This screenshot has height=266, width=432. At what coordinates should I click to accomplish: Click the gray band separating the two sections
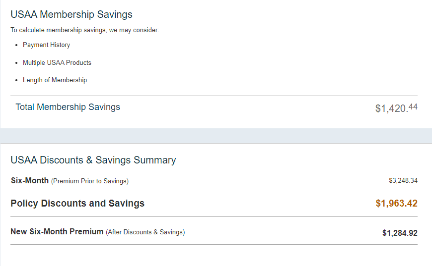[216, 136]
